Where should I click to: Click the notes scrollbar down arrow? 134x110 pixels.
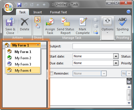(x=129, y=103)
